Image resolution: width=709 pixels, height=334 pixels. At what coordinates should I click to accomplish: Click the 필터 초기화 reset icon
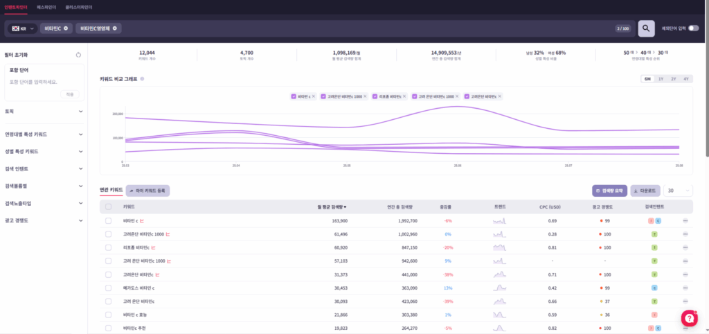tap(78, 55)
